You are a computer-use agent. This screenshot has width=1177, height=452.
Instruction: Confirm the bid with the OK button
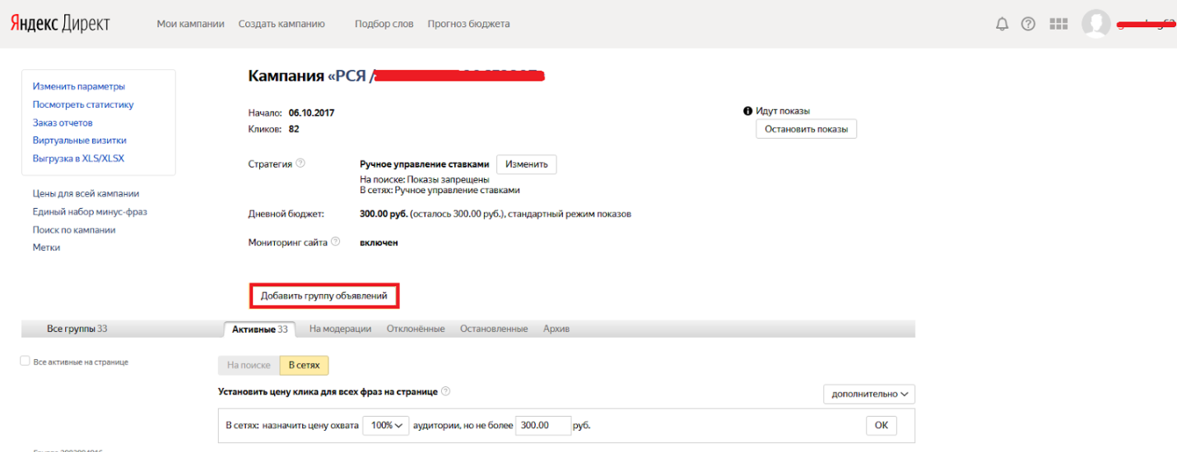pyautogui.click(x=882, y=425)
